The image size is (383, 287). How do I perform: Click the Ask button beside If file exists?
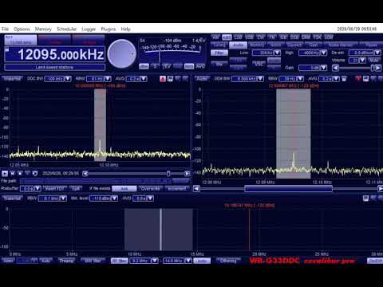point(124,188)
